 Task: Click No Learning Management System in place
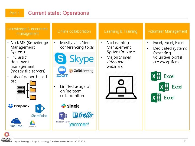pos(121,47)
